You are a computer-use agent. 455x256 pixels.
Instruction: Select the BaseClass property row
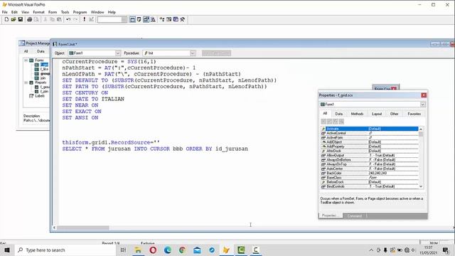[x=370, y=177]
